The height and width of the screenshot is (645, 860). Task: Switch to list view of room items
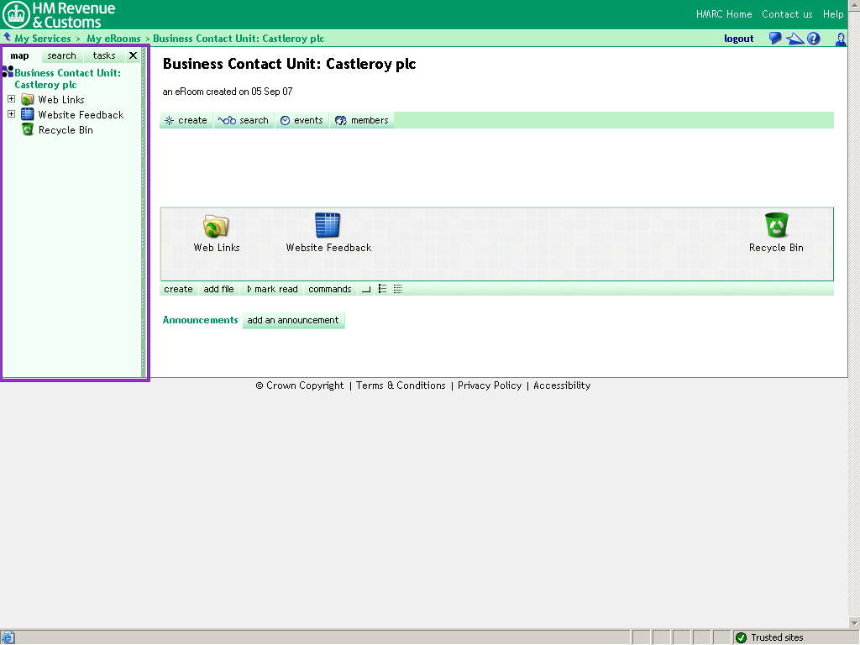click(382, 289)
